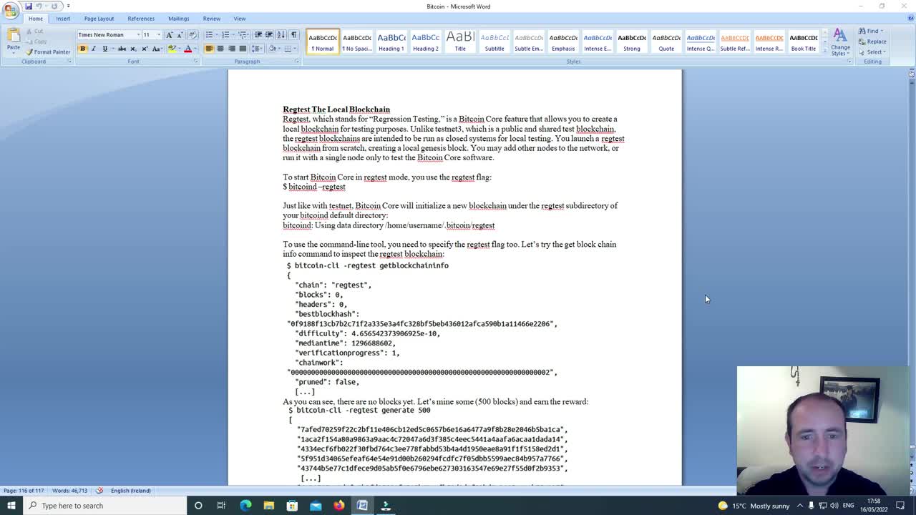
Task: Switch to the Insert tab
Action: [63, 19]
